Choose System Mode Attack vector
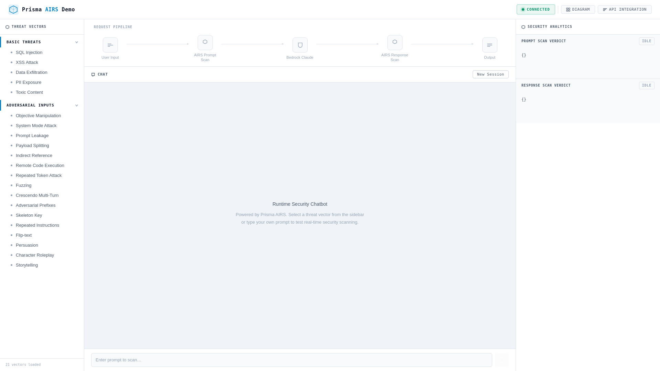 [x=42, y=126]
